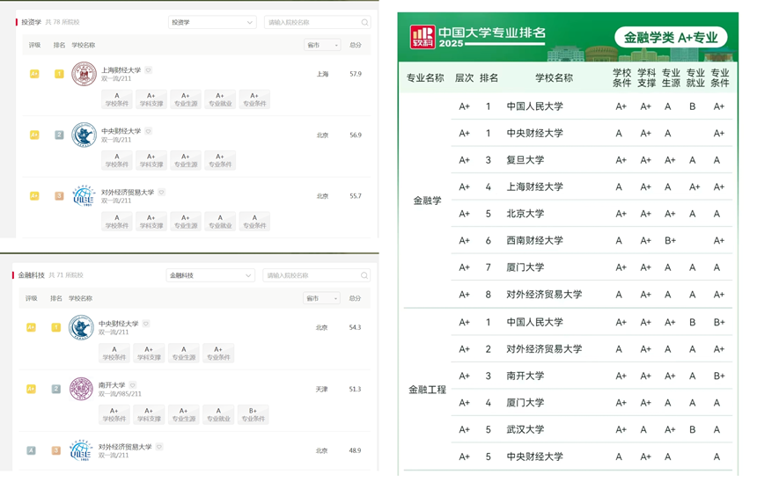
Task: Open the 金融科技 major dropdown
Action: (x=210, y=275)
